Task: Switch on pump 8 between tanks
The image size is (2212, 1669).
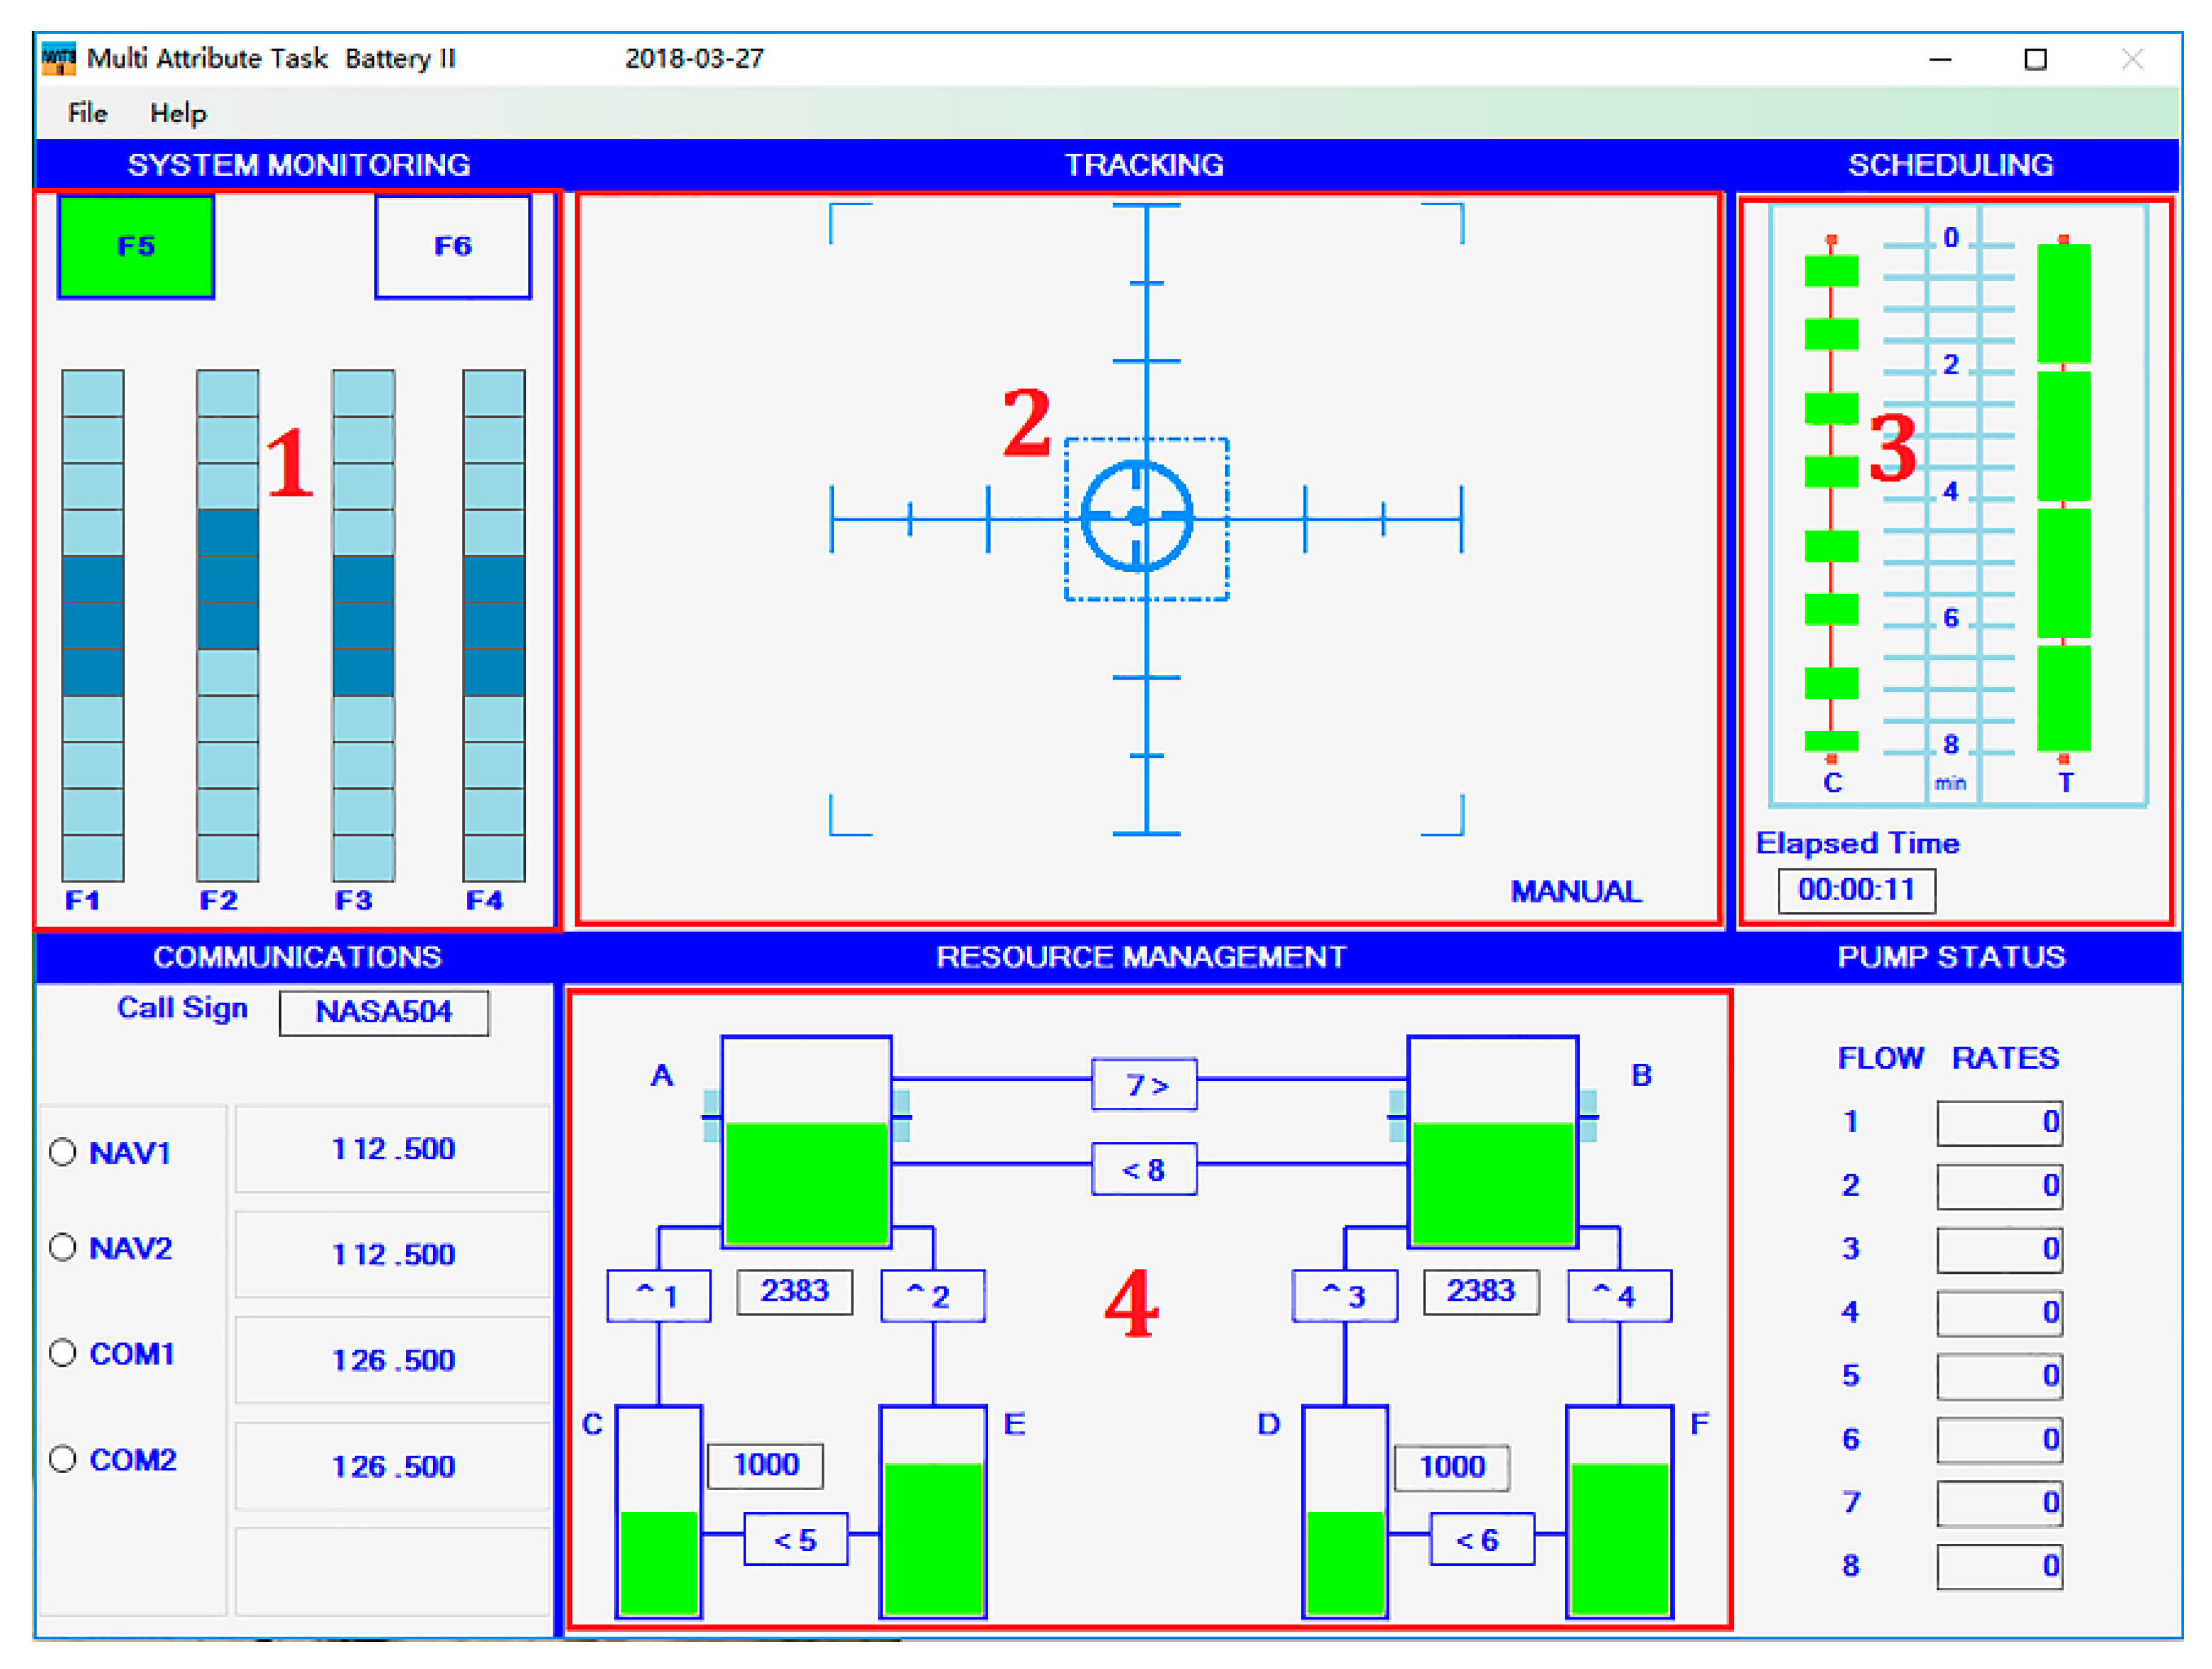Action: coord(1144,1169)
